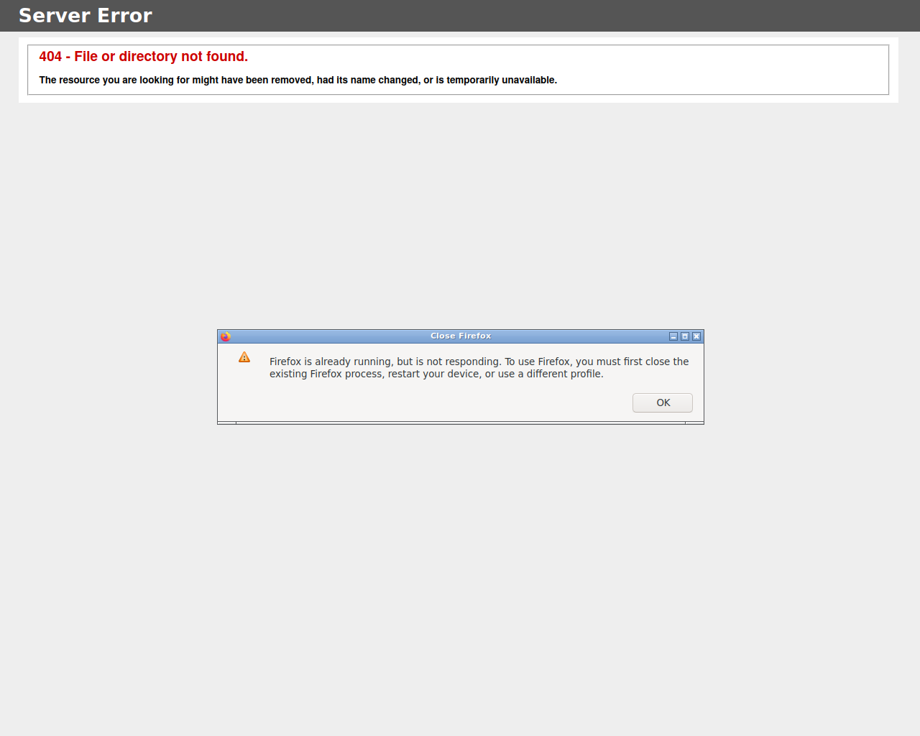Click the 'Close Firefox' title bar text
Image resolution: width=920 pixels, height=736 pixels.
[x=461, y=336]
